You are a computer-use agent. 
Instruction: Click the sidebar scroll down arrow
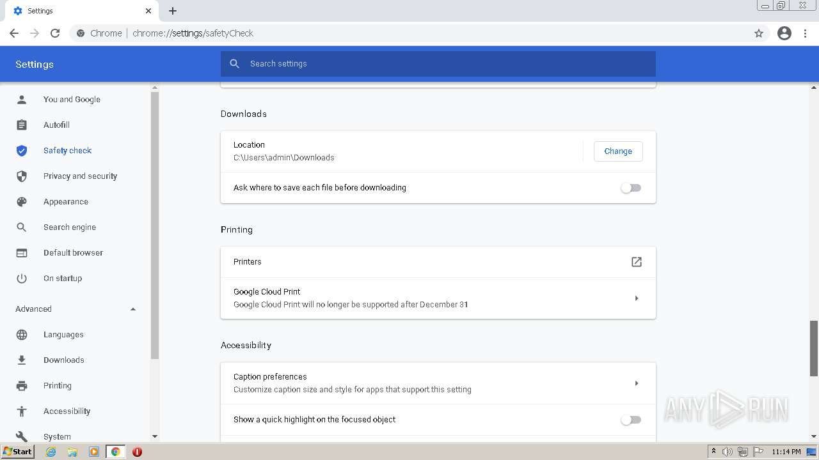coord(154,436)
